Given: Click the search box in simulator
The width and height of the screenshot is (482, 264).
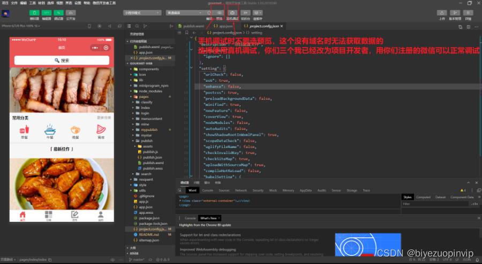Looking at the screenshot, I should tap(62, 60).
